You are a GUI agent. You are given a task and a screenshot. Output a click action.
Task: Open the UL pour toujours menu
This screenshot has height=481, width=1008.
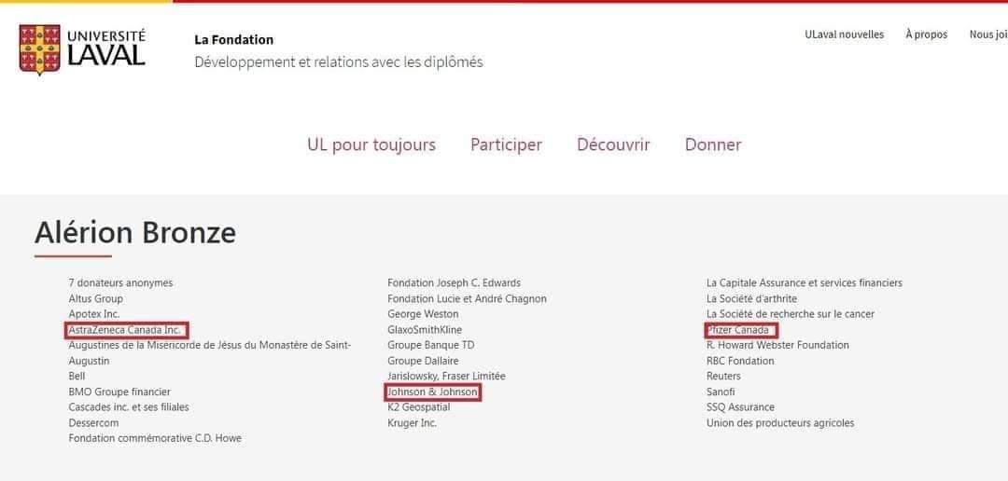pyautogui.click(x=371, y=144)
